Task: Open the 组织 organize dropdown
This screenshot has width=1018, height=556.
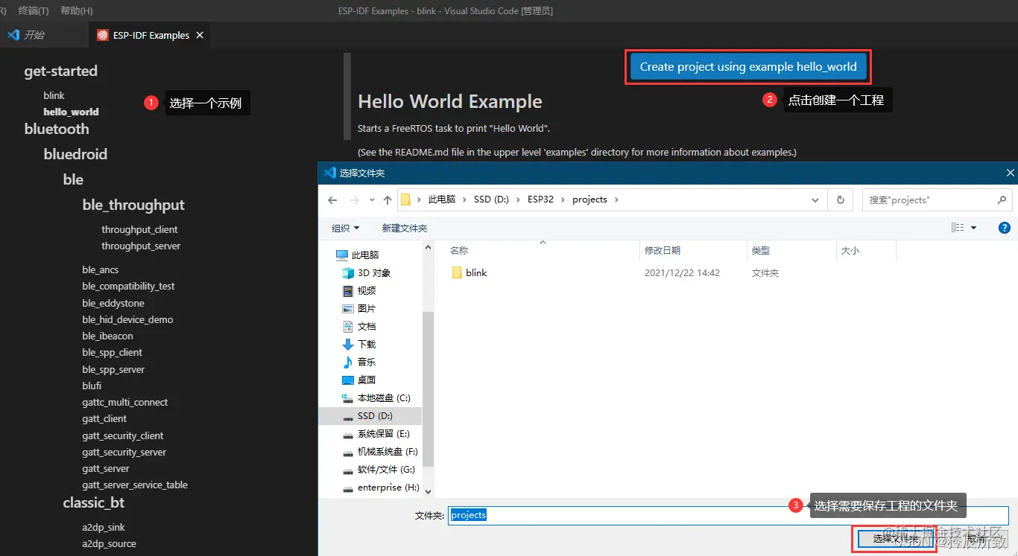Action: click(345, 229)
